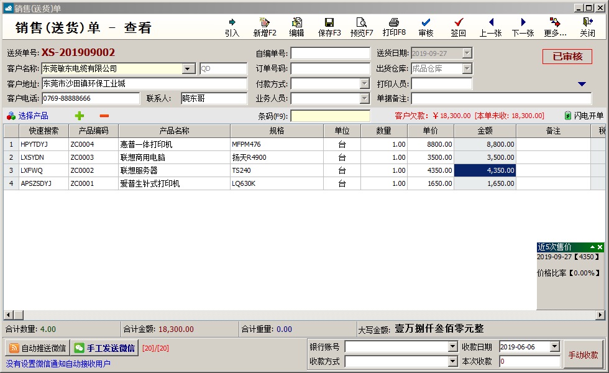Save using the 保存F3 icon
Screen dimensions: 609x373
[x=329, y=23]
